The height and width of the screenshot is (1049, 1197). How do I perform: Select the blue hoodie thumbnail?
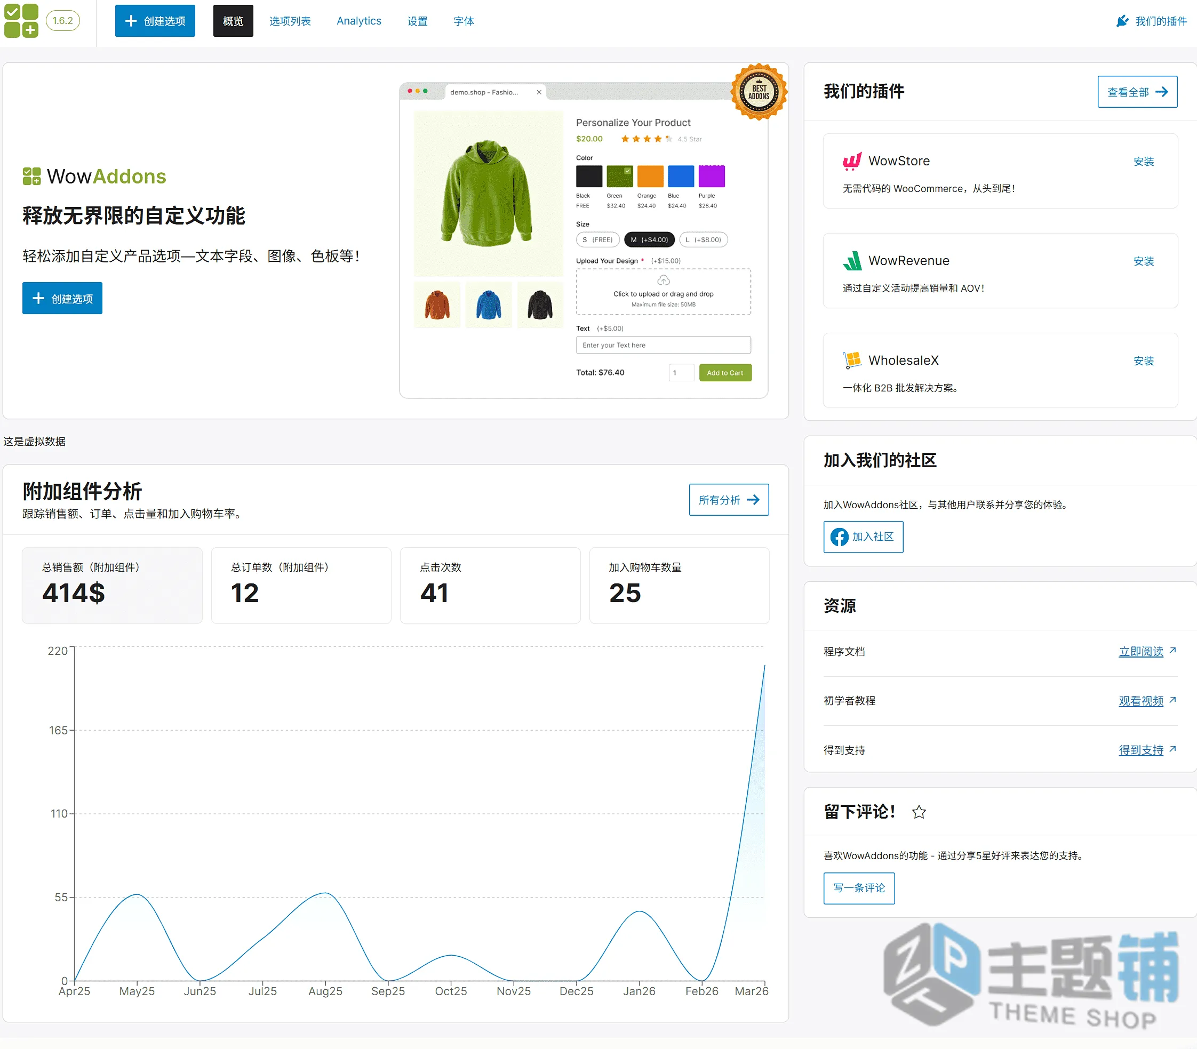(489, 305)
